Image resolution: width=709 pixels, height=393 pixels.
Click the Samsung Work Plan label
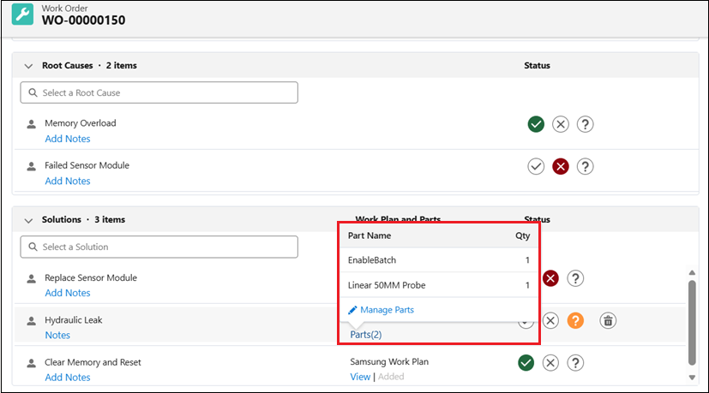pyautogui.click(x=389, y=362)
